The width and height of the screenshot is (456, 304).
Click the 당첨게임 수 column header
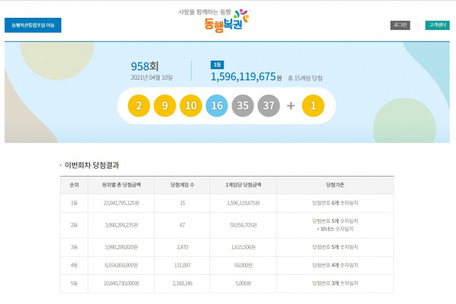pyautogui.click(x=183, y=184)
